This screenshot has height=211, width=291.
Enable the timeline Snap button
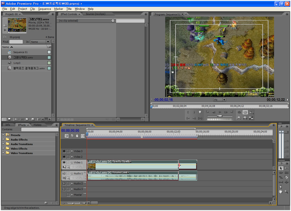(67, 136)
